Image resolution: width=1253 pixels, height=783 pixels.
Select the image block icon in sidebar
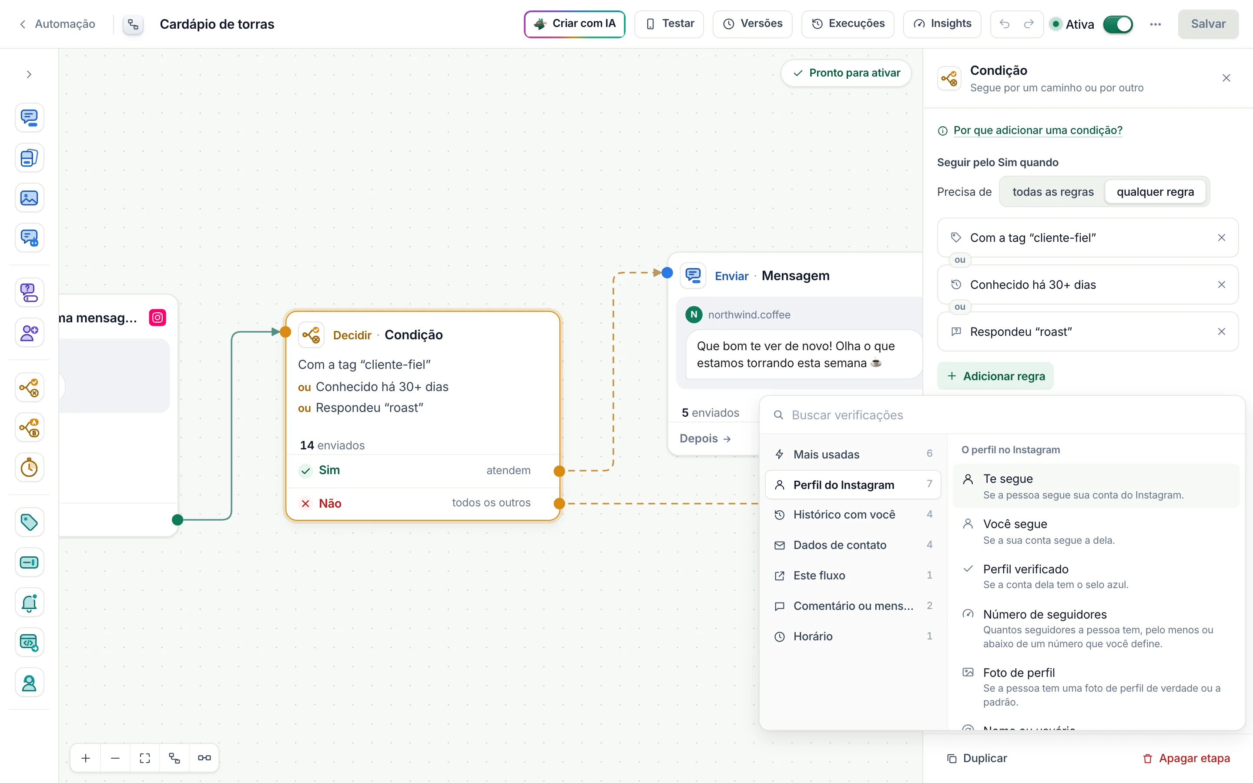tap(29, 198)
